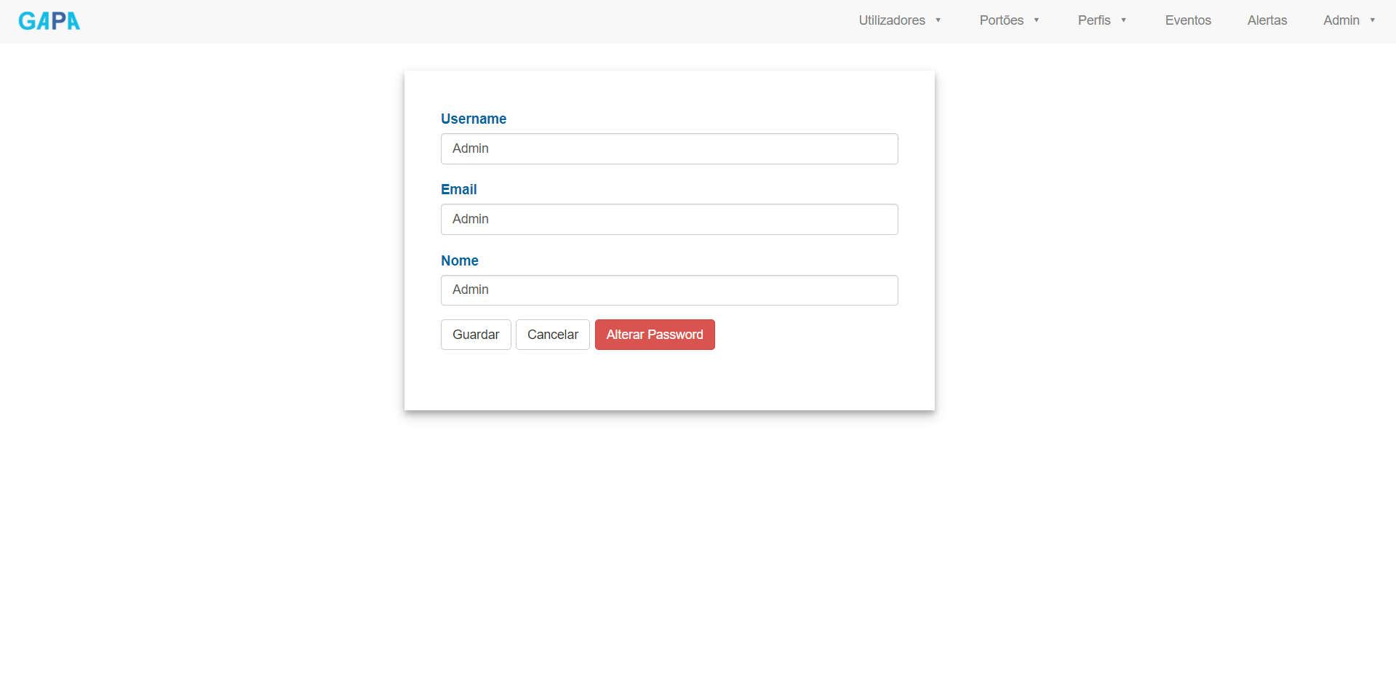This screenshot has width=1396, height=686.
Task: Click the red Alterar Password button
Action: point(655,335)
